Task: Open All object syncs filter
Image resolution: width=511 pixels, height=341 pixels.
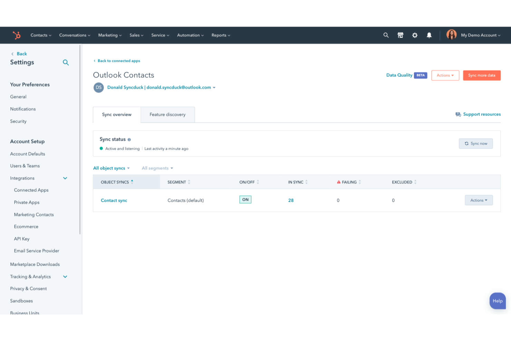Action: pos(111,168)
